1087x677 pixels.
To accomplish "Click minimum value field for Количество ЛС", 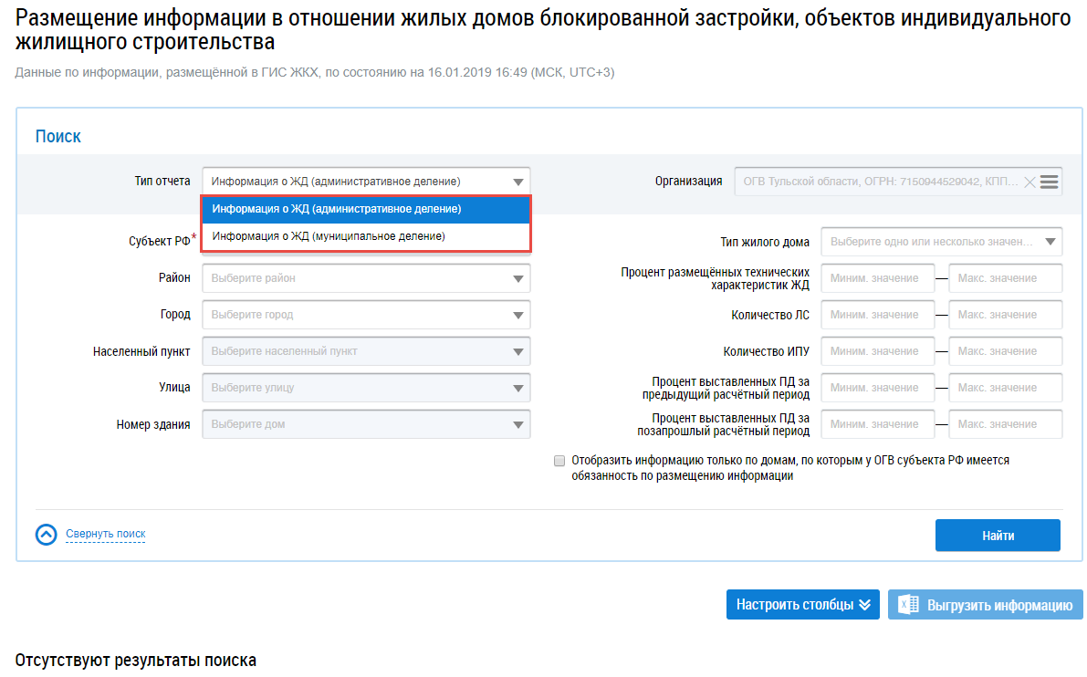I will coord(877,315).
